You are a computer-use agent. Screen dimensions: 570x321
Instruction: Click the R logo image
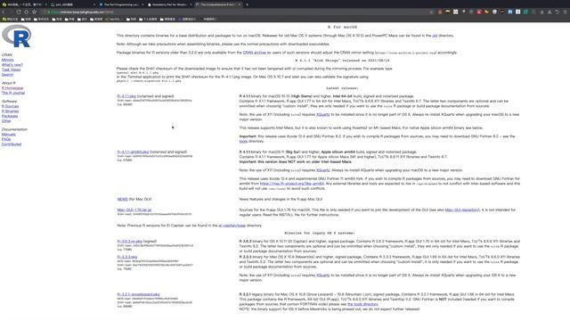[17, 36]
